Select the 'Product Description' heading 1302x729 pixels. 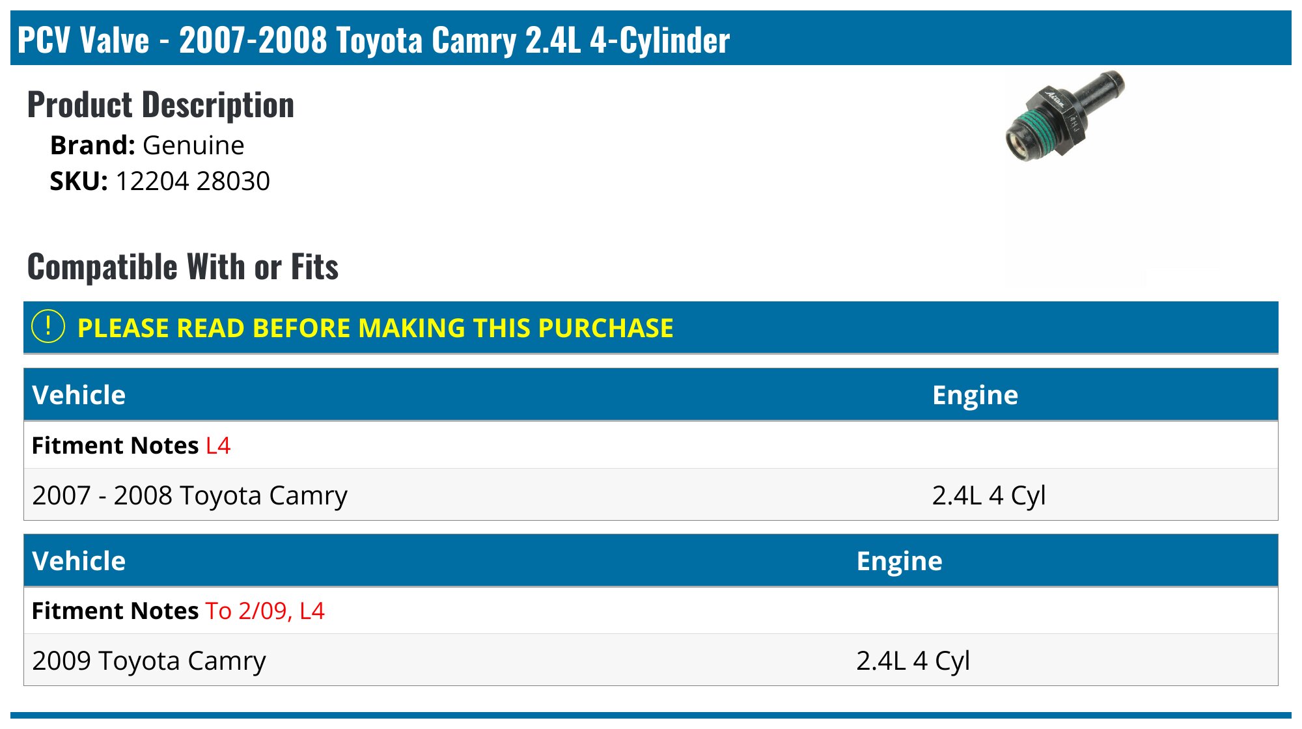click(161, 105)
